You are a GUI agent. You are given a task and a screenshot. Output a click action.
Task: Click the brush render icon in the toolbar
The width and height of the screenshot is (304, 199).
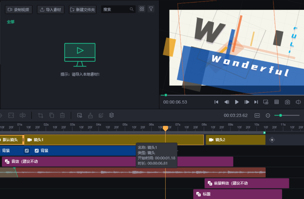90,115
